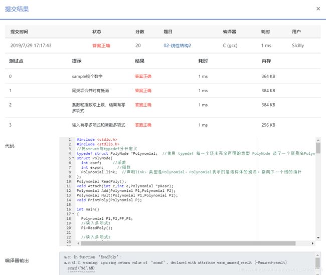Click the compiler value C (gcc)
The width and height of the screenshot is (326, 275).
[230, 46]
